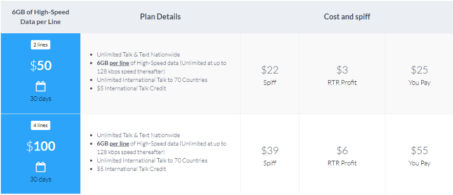This screenshot has width=453, height=195.
Task: Click the Plan Details column header
Action: coord(160,17)
